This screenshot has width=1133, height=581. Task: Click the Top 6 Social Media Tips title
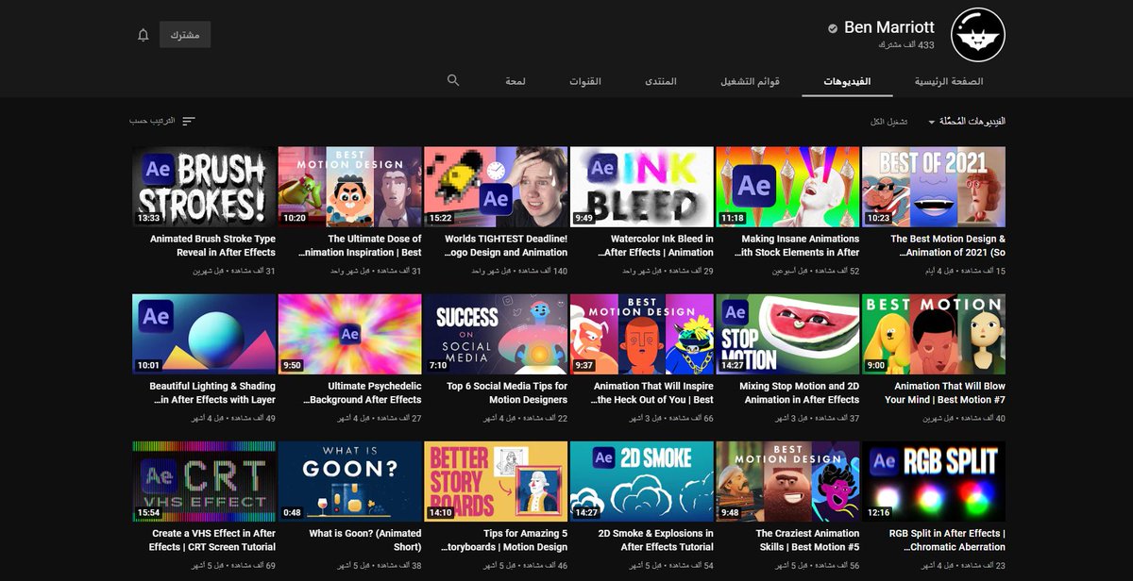pos(507,392)
